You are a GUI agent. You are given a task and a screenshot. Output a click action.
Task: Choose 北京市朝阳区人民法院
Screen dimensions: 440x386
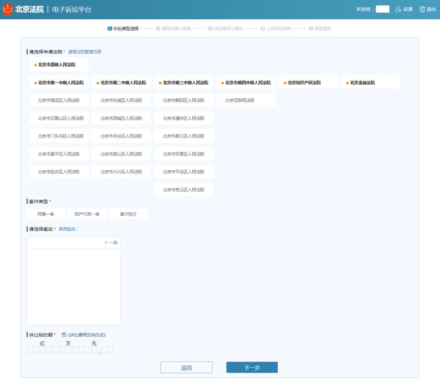tap(183, 100)
